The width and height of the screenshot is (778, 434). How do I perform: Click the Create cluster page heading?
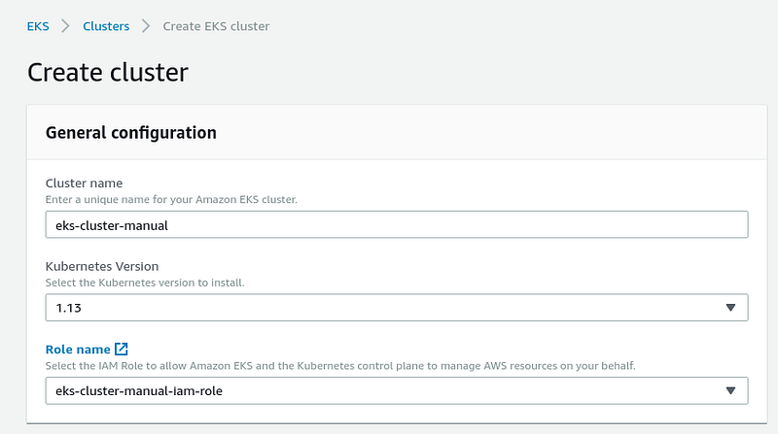click(x=108, y=72)
